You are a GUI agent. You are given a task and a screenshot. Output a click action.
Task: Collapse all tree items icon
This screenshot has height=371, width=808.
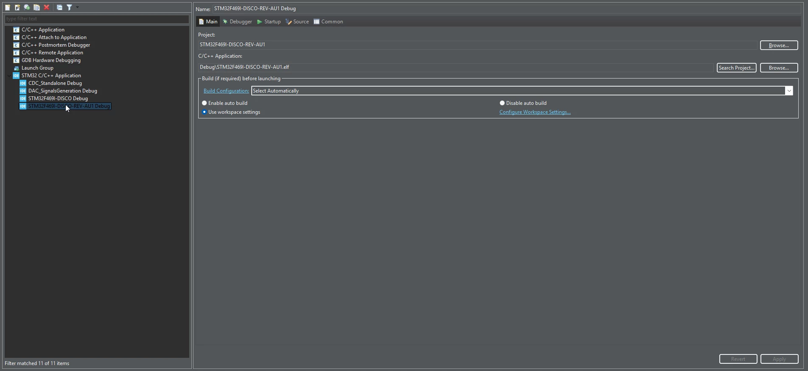(x=59, y=7)
